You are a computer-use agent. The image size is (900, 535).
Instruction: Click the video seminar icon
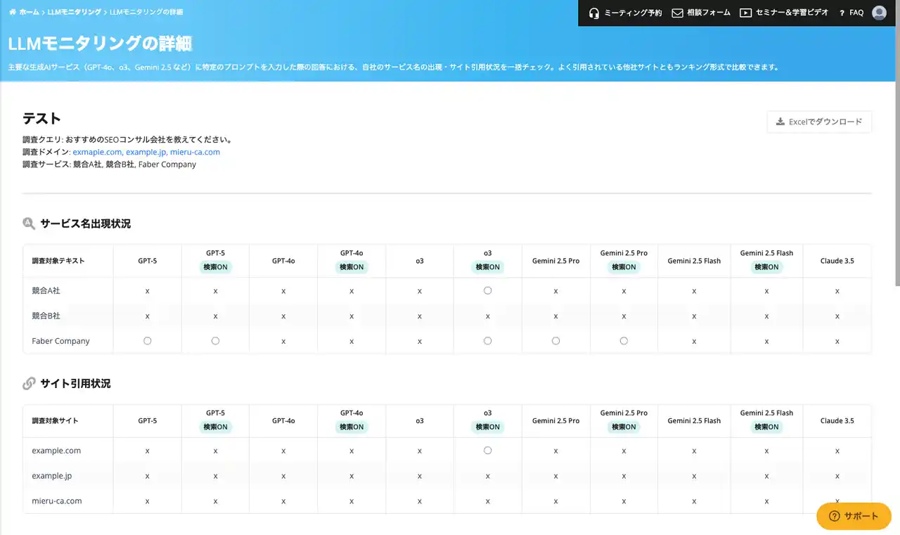click(x=746, y=13)
